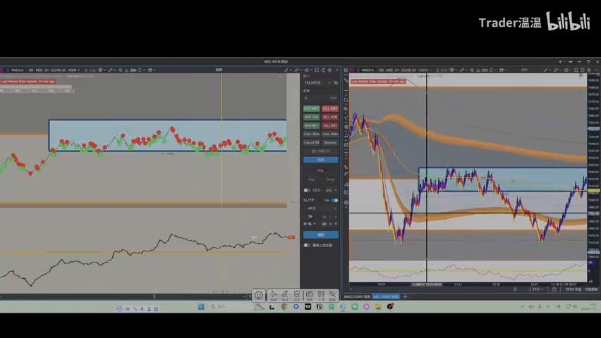Open the TFA24T26 account dropdown
Image resolution: width=601 pixels, height=338 pixels.
[x=317, y=82]
